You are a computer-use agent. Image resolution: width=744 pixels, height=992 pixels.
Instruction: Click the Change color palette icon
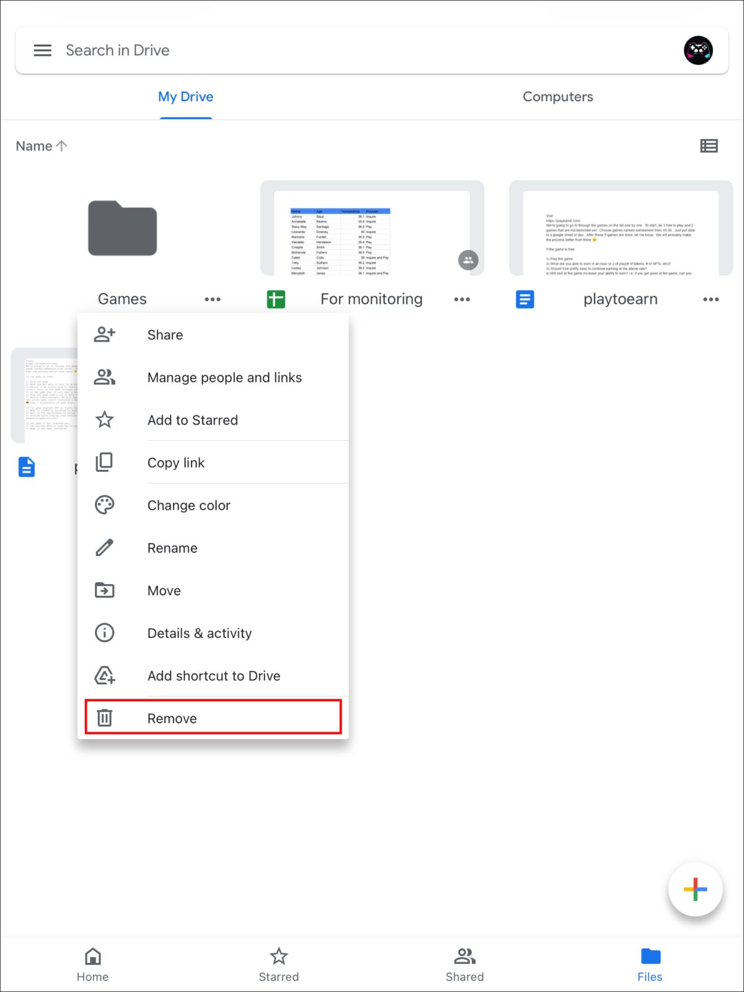coord(104,505)
